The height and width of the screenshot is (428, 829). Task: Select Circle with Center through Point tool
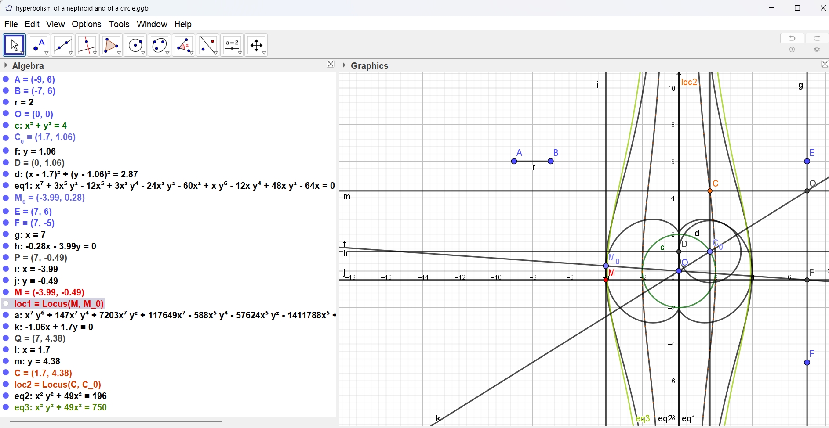pos(135,45)
